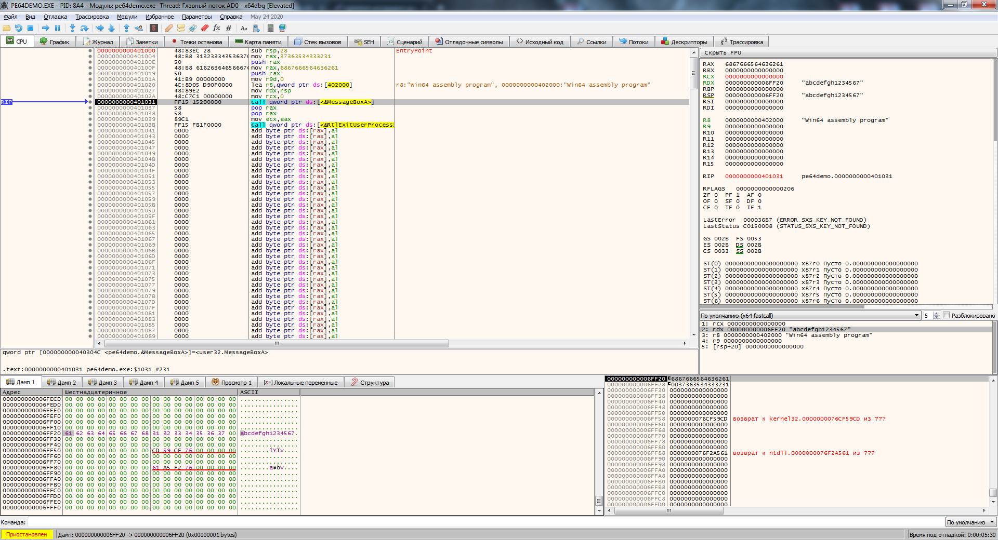Select the Дамп 2 tab
This screenshot has width=998, height=540.
(x=62, y=383)
